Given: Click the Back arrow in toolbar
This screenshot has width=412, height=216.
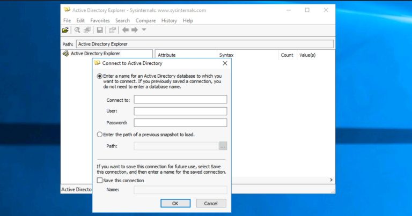Looking at the screenshot, I should [125, 30].
